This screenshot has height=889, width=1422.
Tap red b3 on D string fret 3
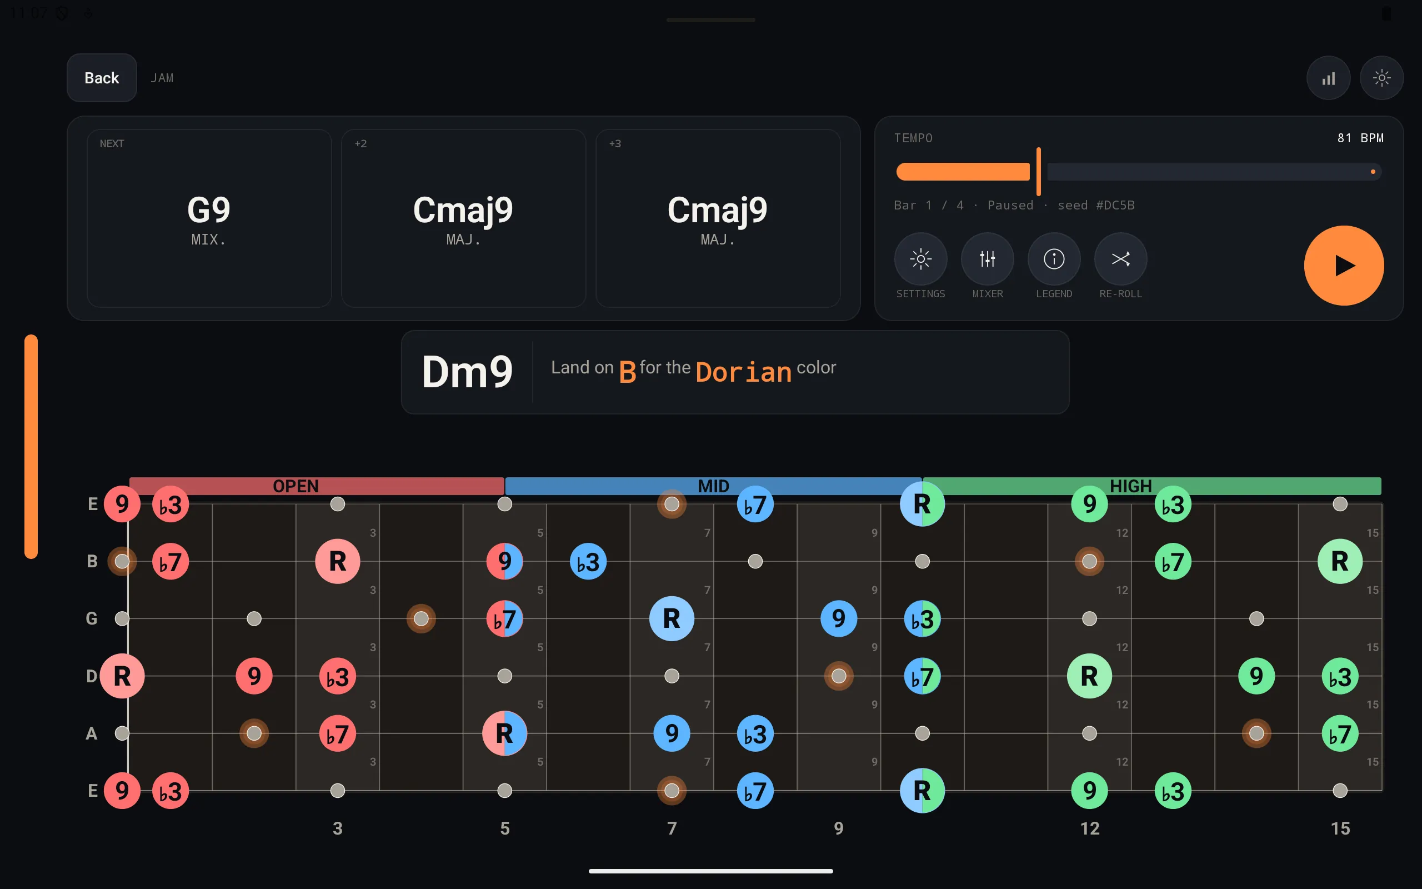click(x=337, y=676)
